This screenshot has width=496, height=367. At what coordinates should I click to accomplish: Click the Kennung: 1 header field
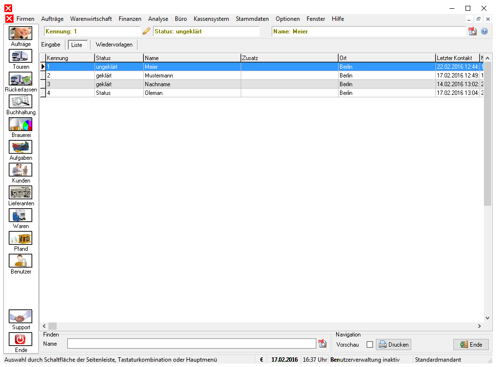point(92,31)
